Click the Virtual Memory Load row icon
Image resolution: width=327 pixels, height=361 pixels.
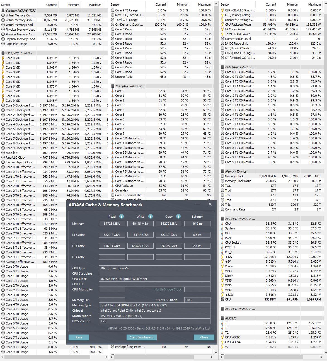tap(3, 25)
